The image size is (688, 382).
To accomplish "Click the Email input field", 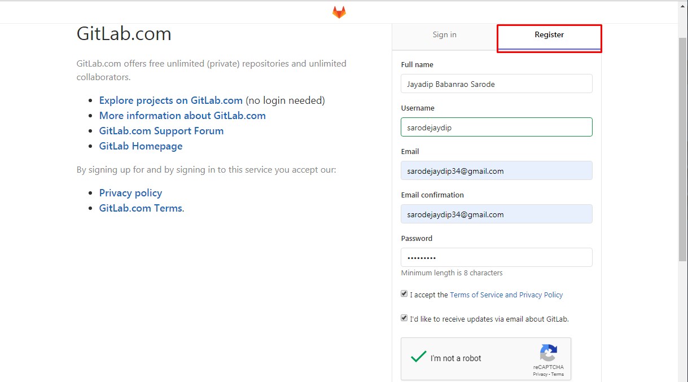I will tap(496, 171).
